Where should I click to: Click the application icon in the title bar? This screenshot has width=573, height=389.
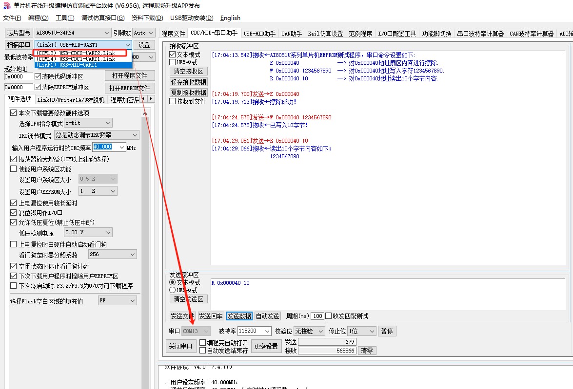[x=6, y=6]
